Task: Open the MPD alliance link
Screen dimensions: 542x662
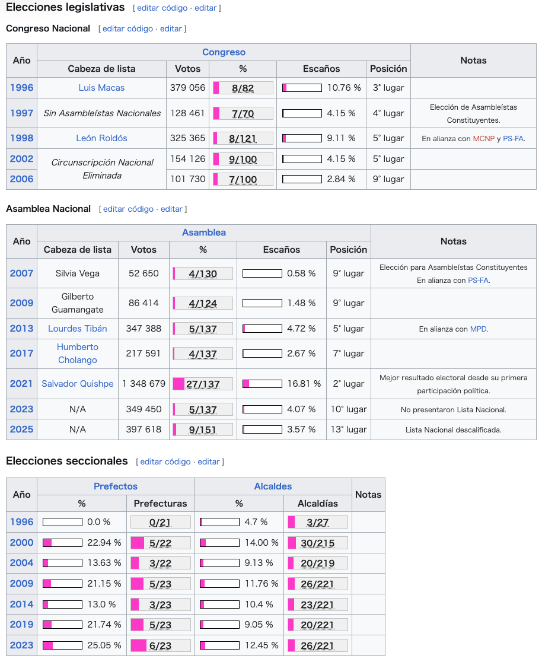Action: 478,329
